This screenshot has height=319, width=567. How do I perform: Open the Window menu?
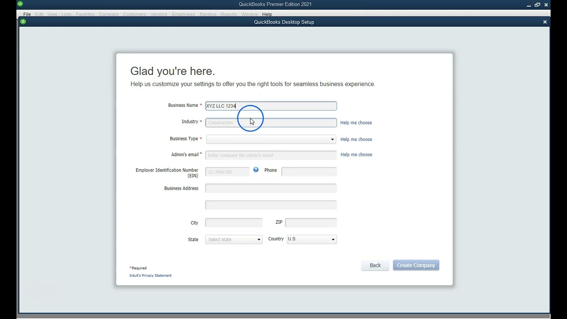(x=250, y=14)
